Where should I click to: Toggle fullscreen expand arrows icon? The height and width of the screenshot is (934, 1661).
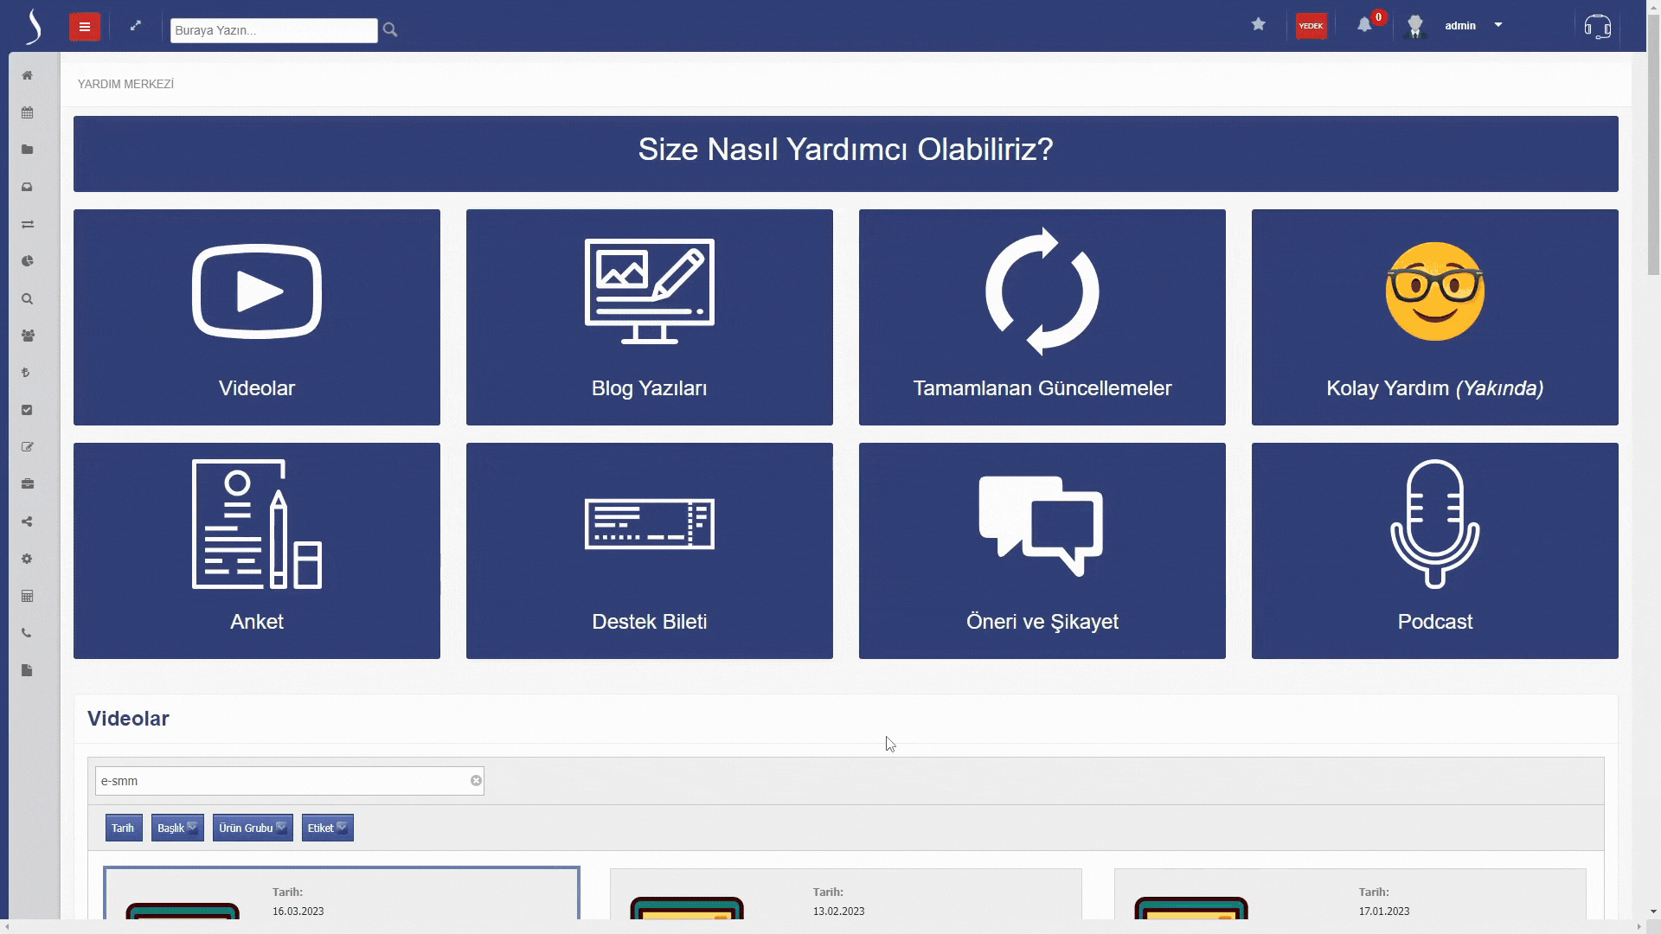click(136, 26)
